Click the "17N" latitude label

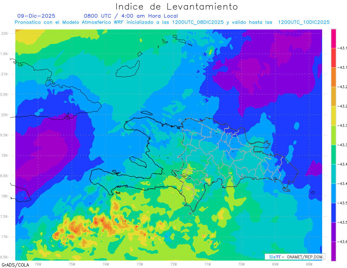pos(5,237)
